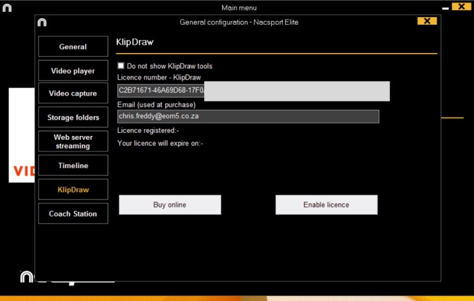Open the Storage folders section
474x301 pixels.
(x=73, y=118)
